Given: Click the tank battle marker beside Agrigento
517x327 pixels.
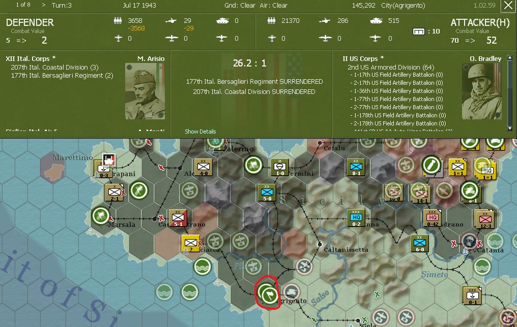Looking at the screenshot, I should (x=292, y=292).
